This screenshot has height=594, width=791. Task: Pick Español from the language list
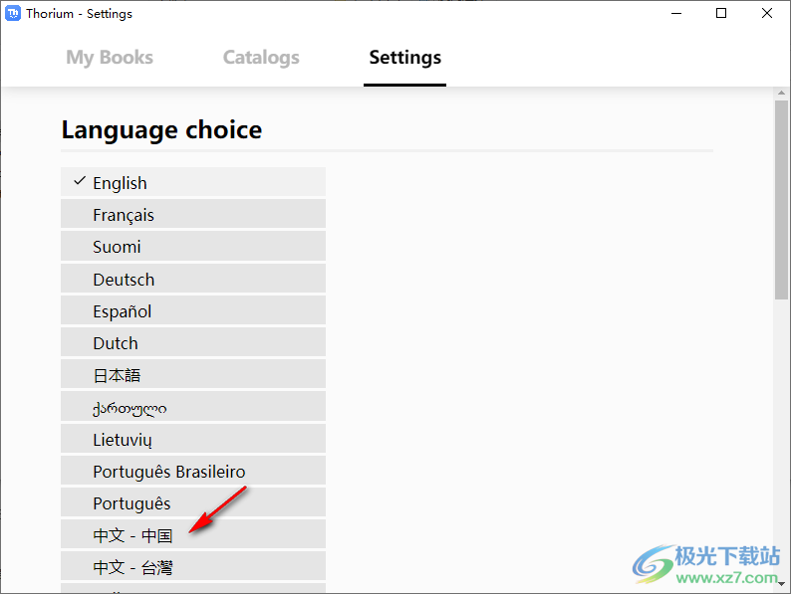pyautogui.click(x=193, y=309)
